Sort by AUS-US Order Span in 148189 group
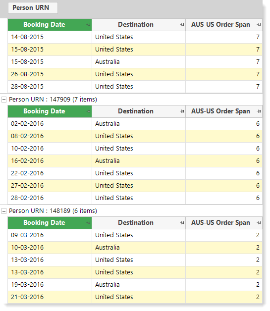 [220, 223]
